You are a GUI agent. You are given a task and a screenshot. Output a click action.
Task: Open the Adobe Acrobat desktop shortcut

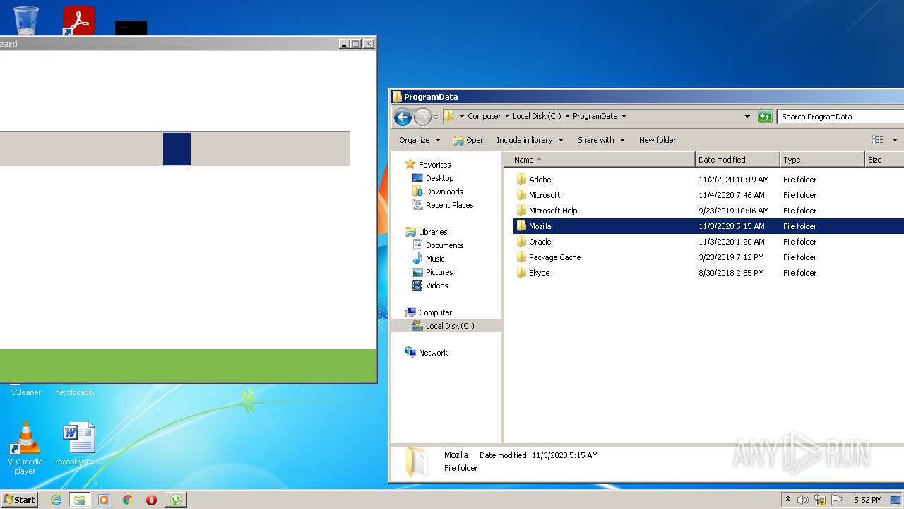pos(78,21)
